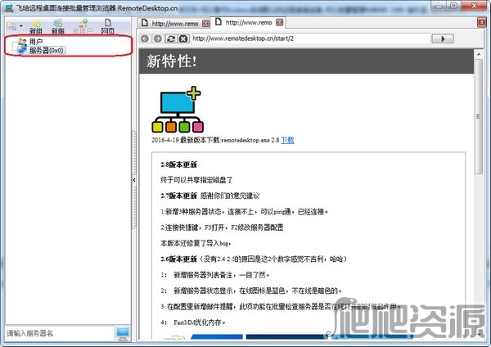The width and height of the screenshot is (491, 347).
Task: Close the RemoteDesktop.cn window
Action: coord(474,6)
